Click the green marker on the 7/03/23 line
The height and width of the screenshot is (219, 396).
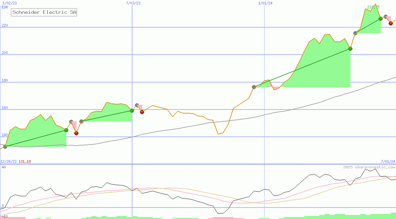[132, 111]
